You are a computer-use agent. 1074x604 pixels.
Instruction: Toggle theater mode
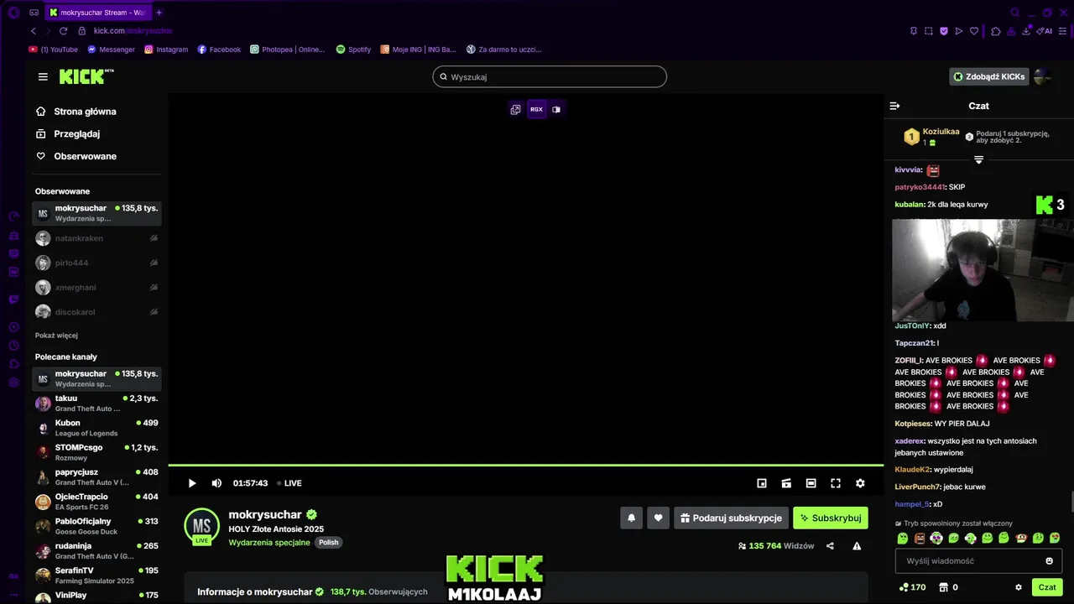click(x=811, y=483)
